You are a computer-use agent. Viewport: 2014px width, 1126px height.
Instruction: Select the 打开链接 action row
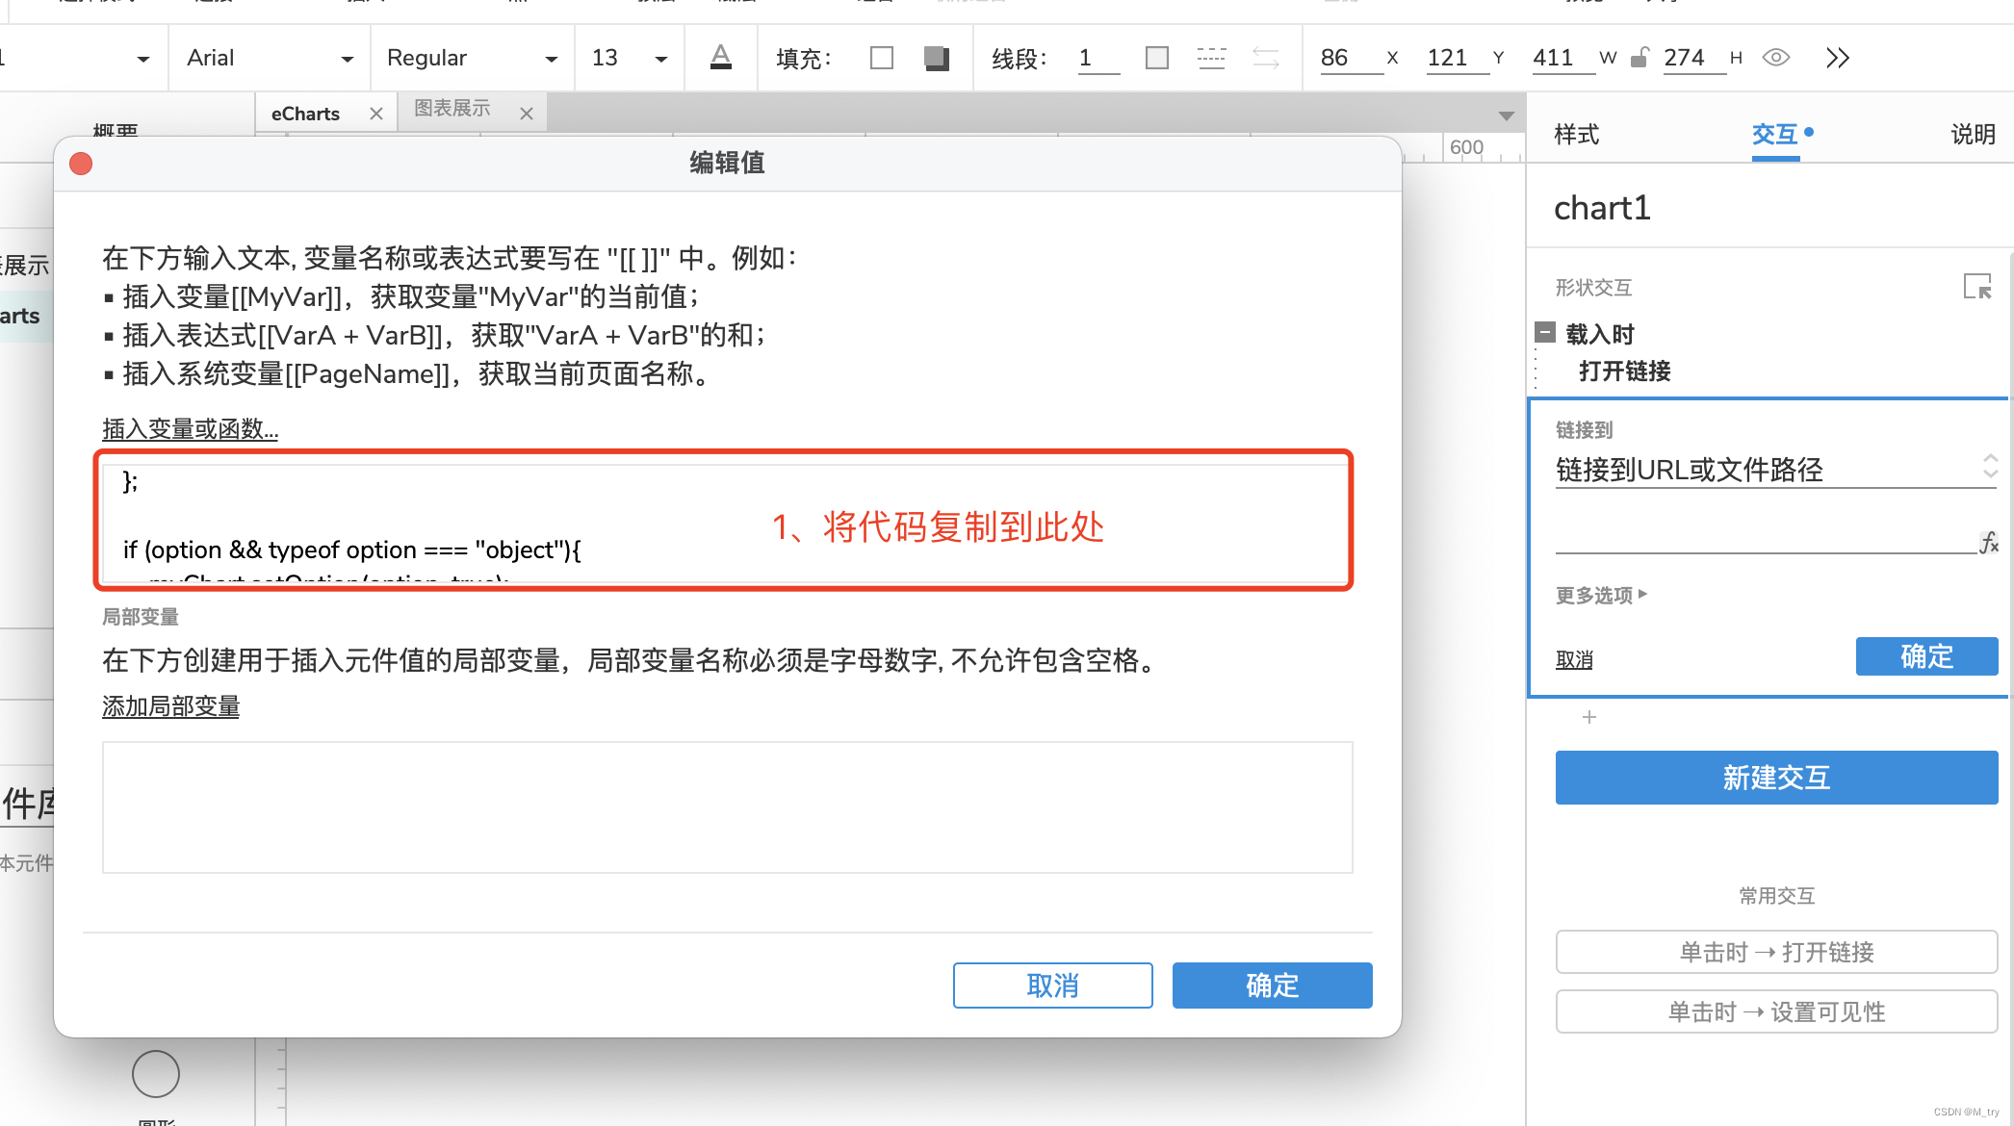tap(1625, 371)
